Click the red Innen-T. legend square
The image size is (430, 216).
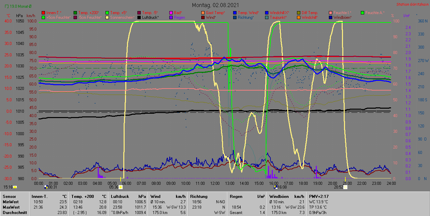coord(43,13)
